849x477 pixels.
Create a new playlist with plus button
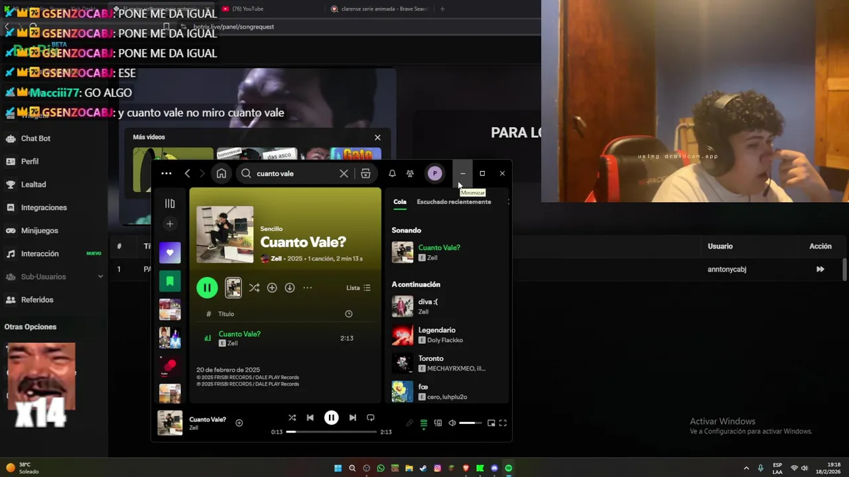point(170,224)
